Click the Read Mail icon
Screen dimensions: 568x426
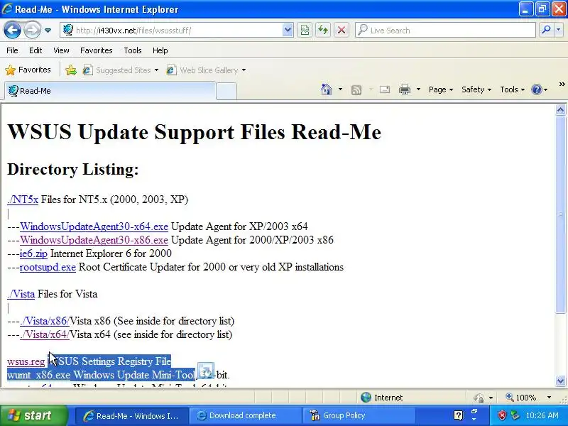(x=385, y=89)
